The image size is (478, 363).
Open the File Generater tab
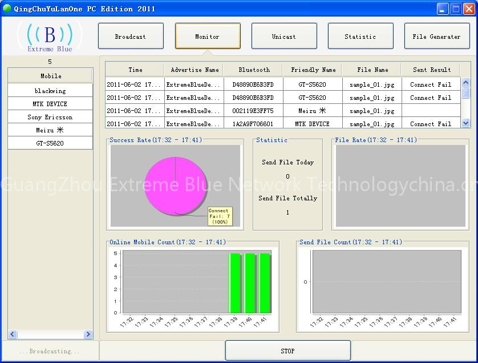click(x=437, y=36)
